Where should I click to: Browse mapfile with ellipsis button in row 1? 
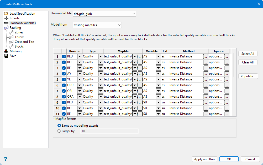[x=140, y=56]
